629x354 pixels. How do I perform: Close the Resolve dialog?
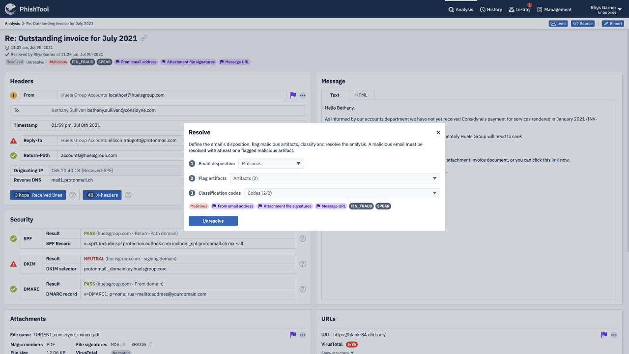(x=438, y=132)
